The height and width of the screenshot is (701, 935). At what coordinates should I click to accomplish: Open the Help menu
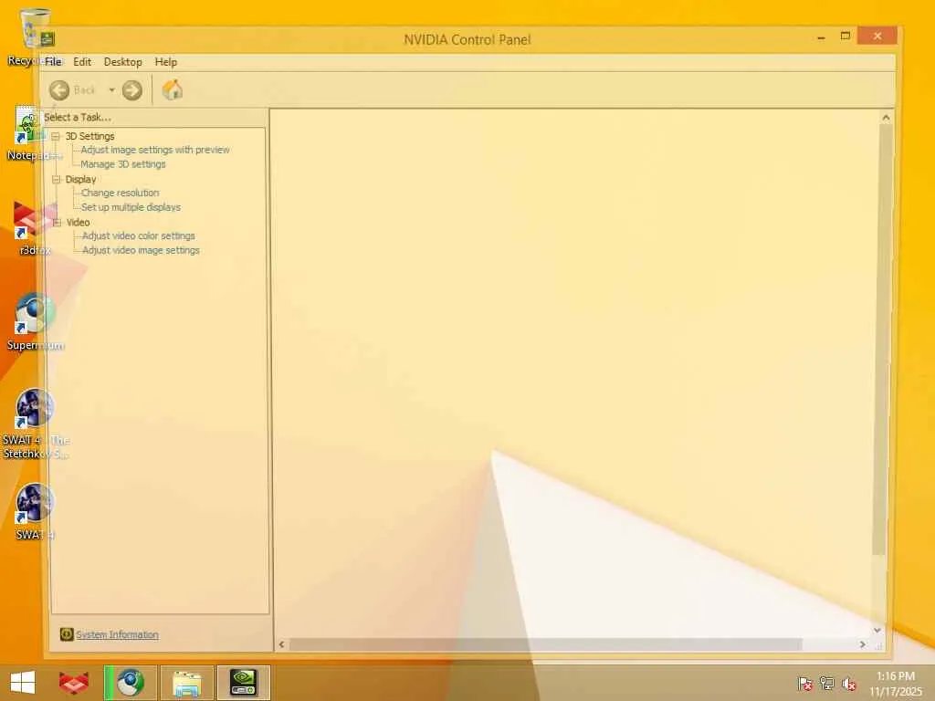pyautogui.click(x=166, y=61)
